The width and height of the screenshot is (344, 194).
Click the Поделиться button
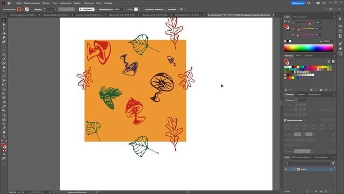[298, 3]
